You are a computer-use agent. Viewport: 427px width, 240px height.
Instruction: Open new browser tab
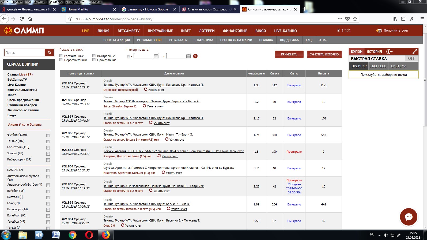pyautogui.click(x=304, y=9)
